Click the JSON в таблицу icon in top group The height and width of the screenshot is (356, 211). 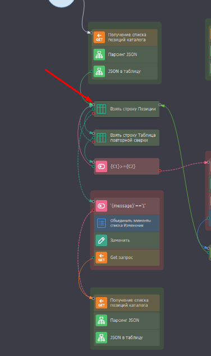pos(99,71)
